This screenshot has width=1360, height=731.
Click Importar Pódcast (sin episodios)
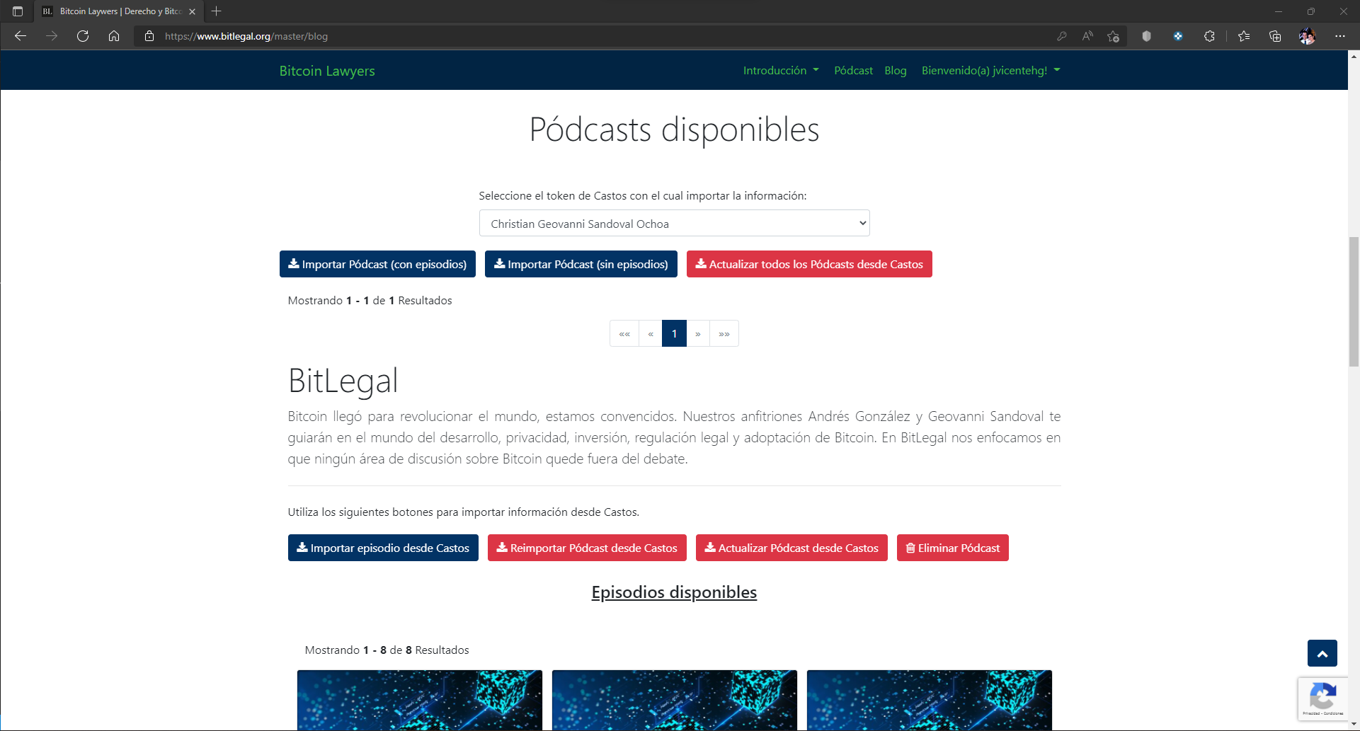581,264
